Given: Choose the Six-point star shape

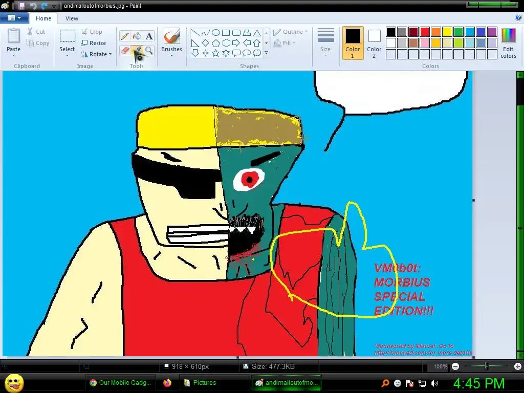Looking at the screenshot, I should point(226,53).
